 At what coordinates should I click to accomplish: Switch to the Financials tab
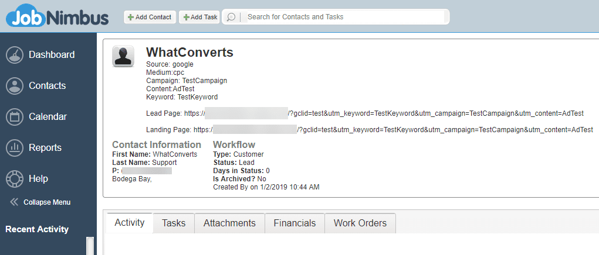(295, 223)
